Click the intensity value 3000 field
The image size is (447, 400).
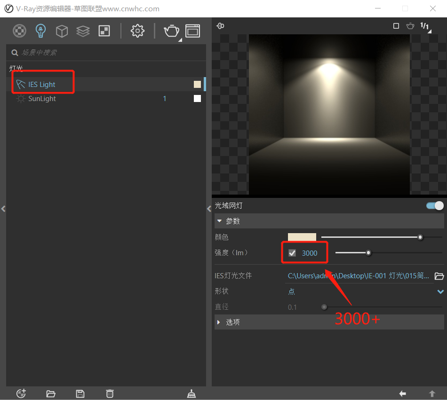[310, 253]
